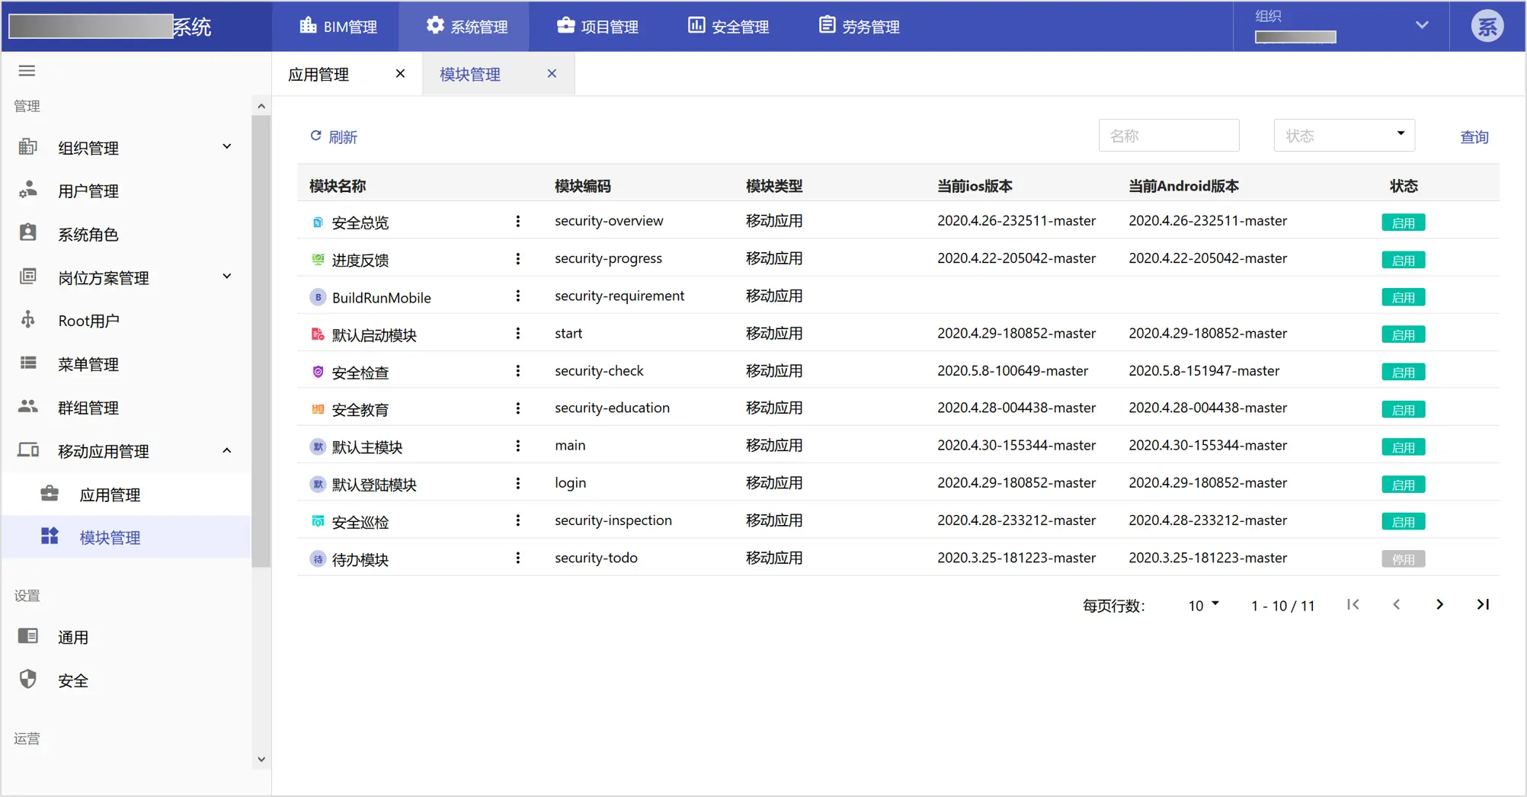The height and width of the screenshot is (797, 1527).
Task: Click the 安全总览 module icon
Action: coord(318,222)
